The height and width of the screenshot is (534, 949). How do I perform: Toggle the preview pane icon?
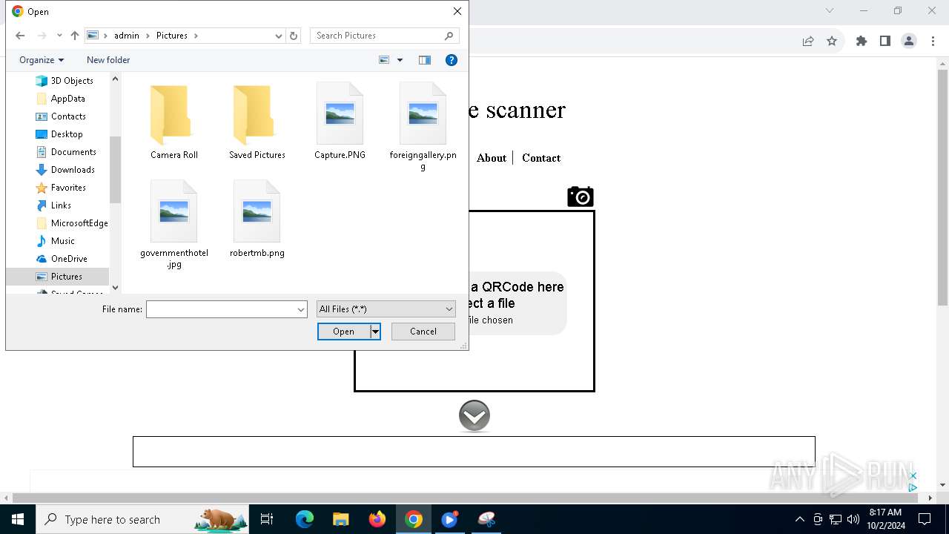[425, 60]
